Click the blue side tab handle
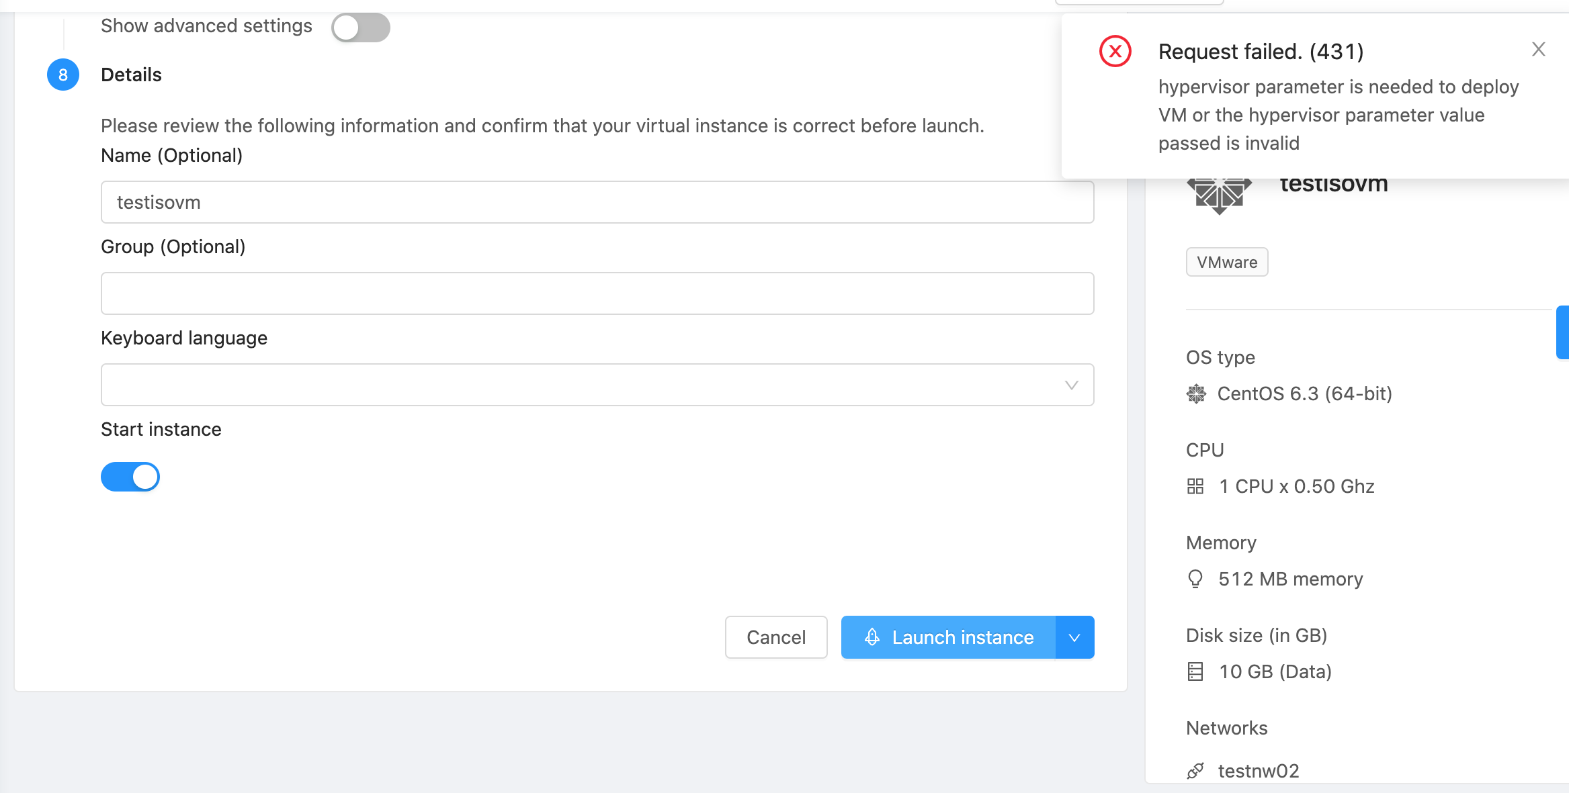Image resolution: width=1569 pixels, height=793 pixels. 1562,332
